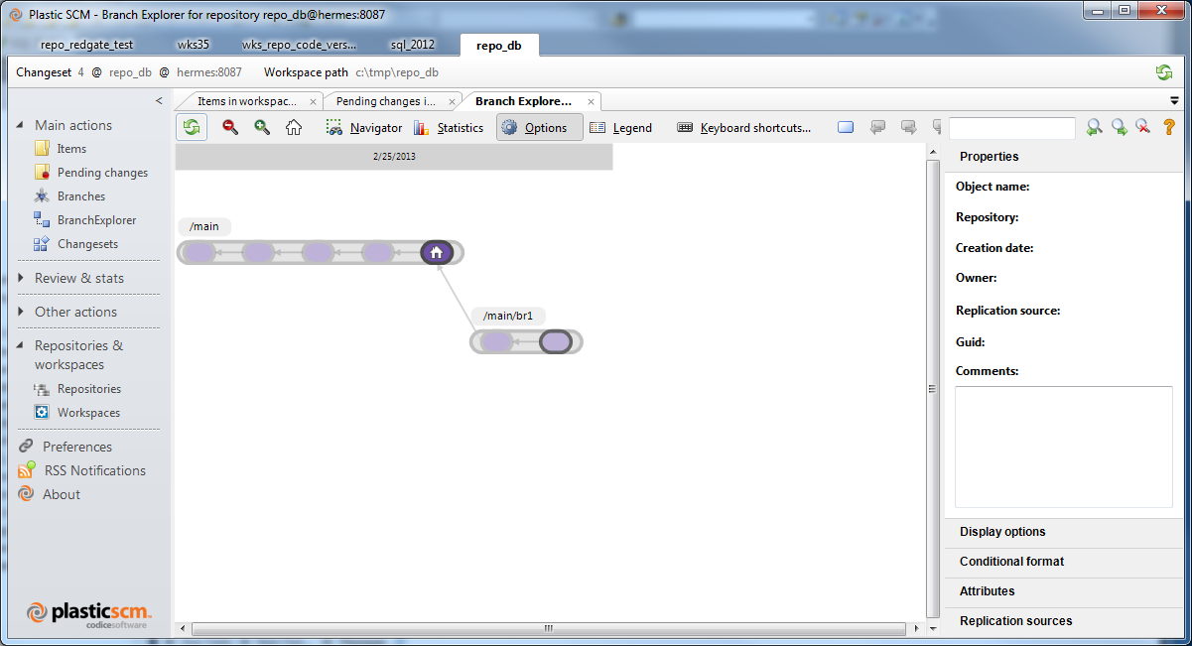1192x646 pixels.
Task: Click the refresh icon in workspace header
Action: coord(1164,72)
